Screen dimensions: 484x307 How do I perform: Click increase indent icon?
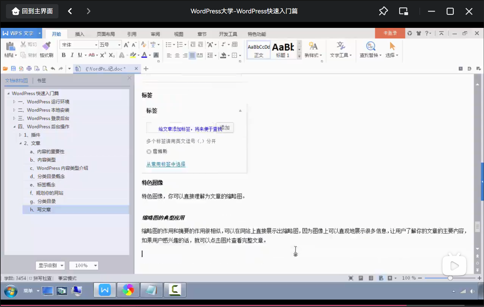200,44
